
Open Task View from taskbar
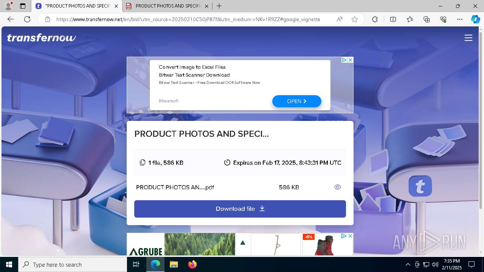pyautogui.click(x=136, y=264)
